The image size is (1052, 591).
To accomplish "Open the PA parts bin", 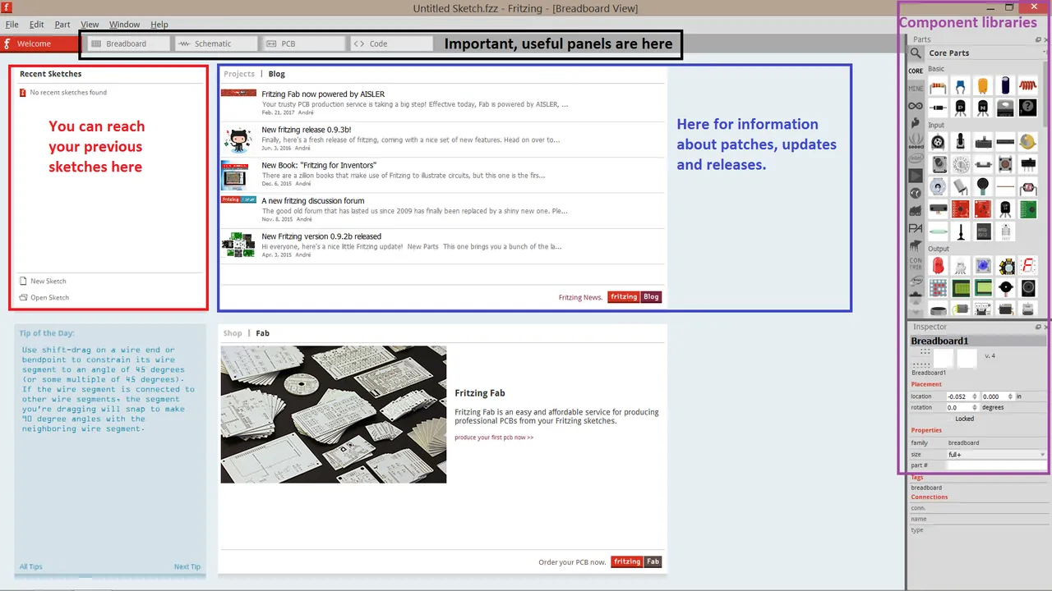I will click(x=916, y=228).
